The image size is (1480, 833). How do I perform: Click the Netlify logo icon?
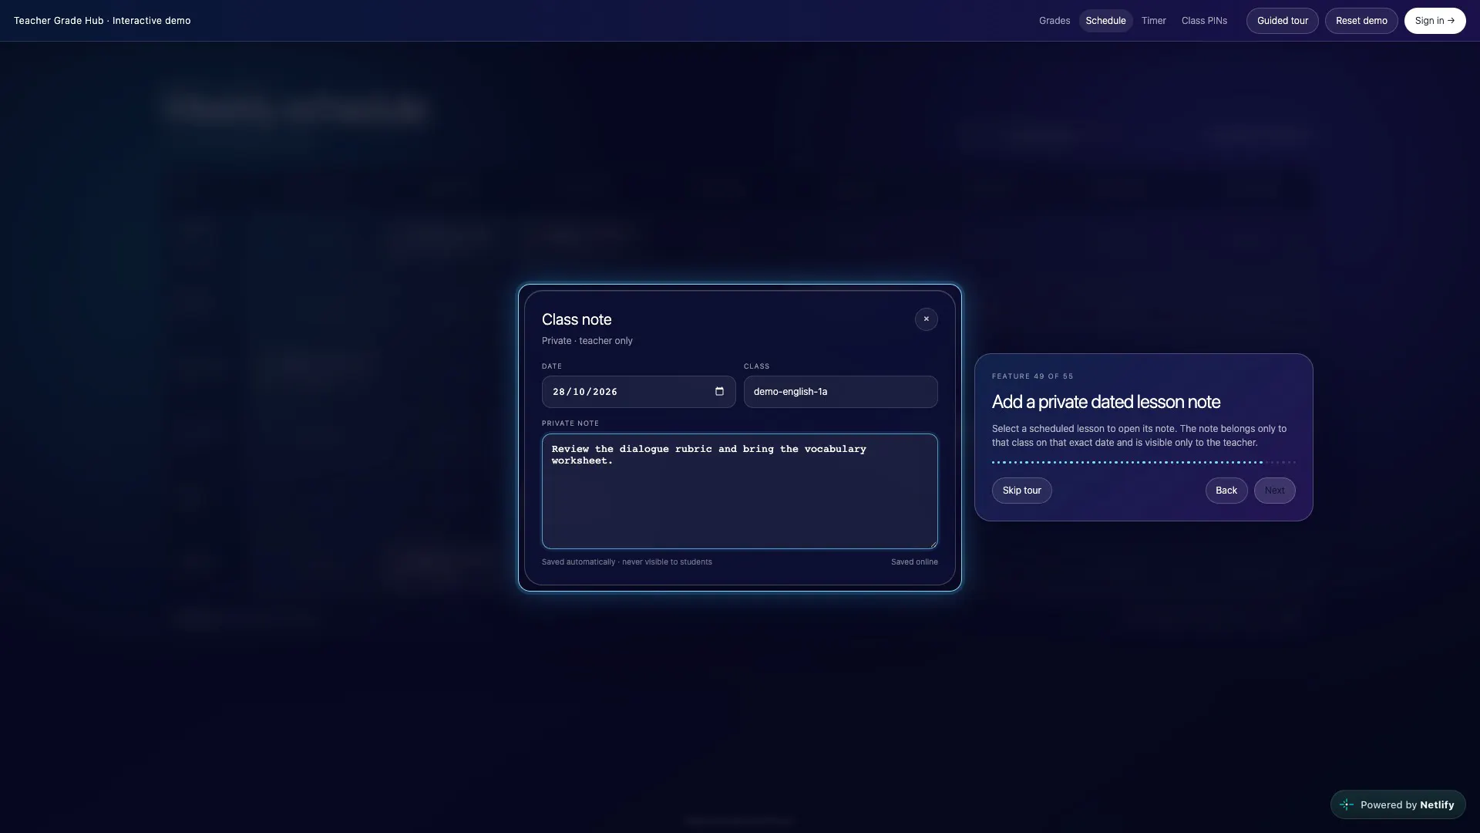pos(1347,804)
